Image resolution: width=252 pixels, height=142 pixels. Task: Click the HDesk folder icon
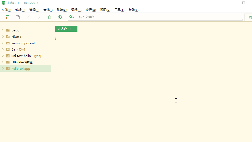click(8, 37)
